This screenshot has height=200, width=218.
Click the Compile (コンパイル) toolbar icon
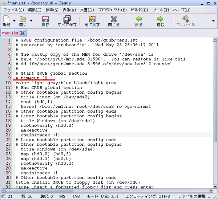click(x=185, y=19)
